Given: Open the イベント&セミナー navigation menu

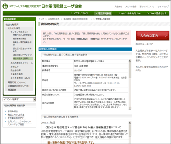Looking at the screenshot, I should [x=130, y=13].
